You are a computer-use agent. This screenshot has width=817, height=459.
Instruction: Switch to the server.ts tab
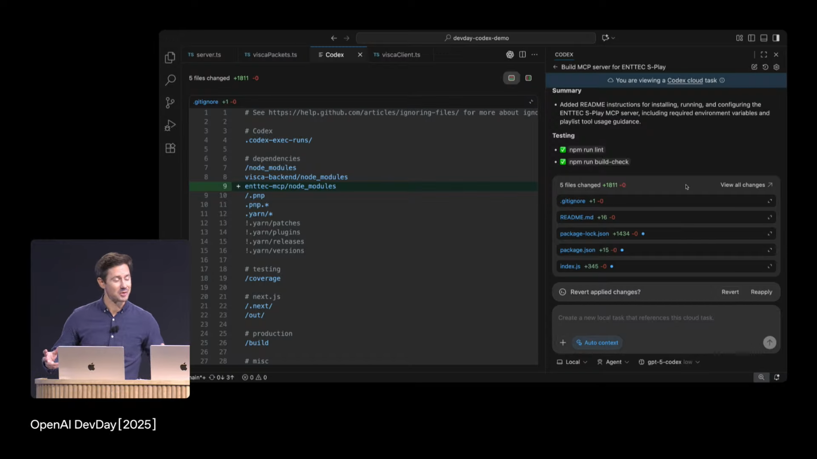(x=208, y=55)
